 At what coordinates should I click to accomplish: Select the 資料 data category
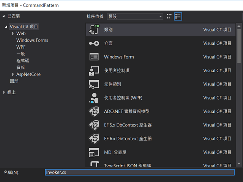21,67
